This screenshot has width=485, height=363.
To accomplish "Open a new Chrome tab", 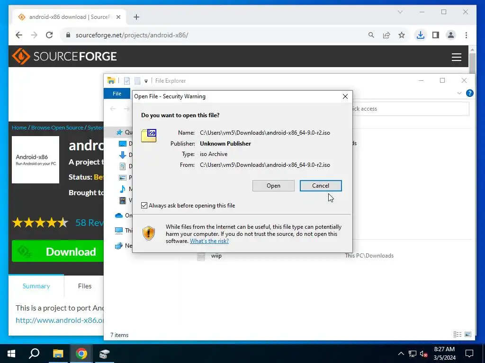I will 136,17.
